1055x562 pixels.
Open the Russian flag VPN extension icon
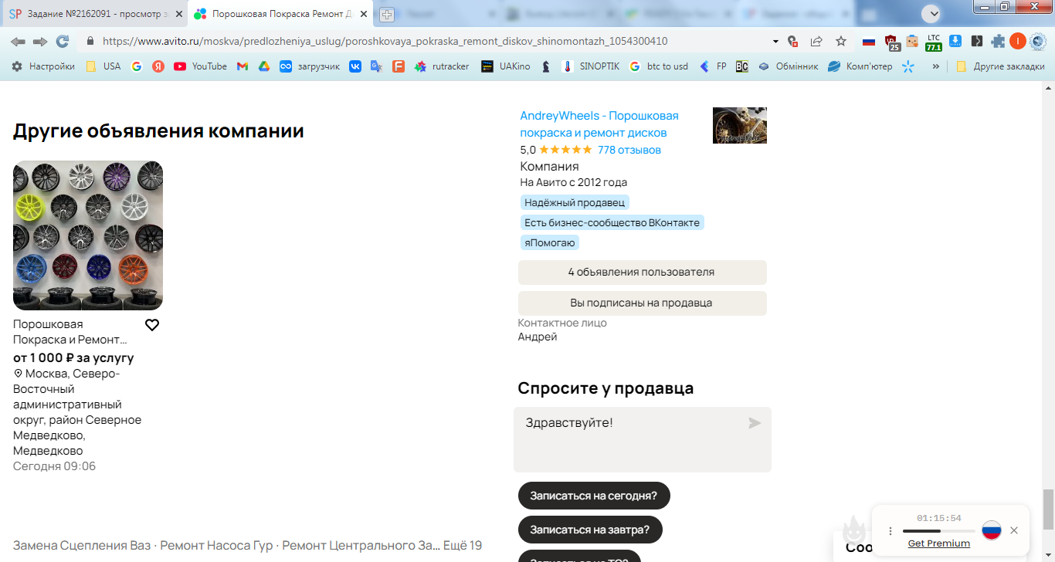[x=869, y=42]
